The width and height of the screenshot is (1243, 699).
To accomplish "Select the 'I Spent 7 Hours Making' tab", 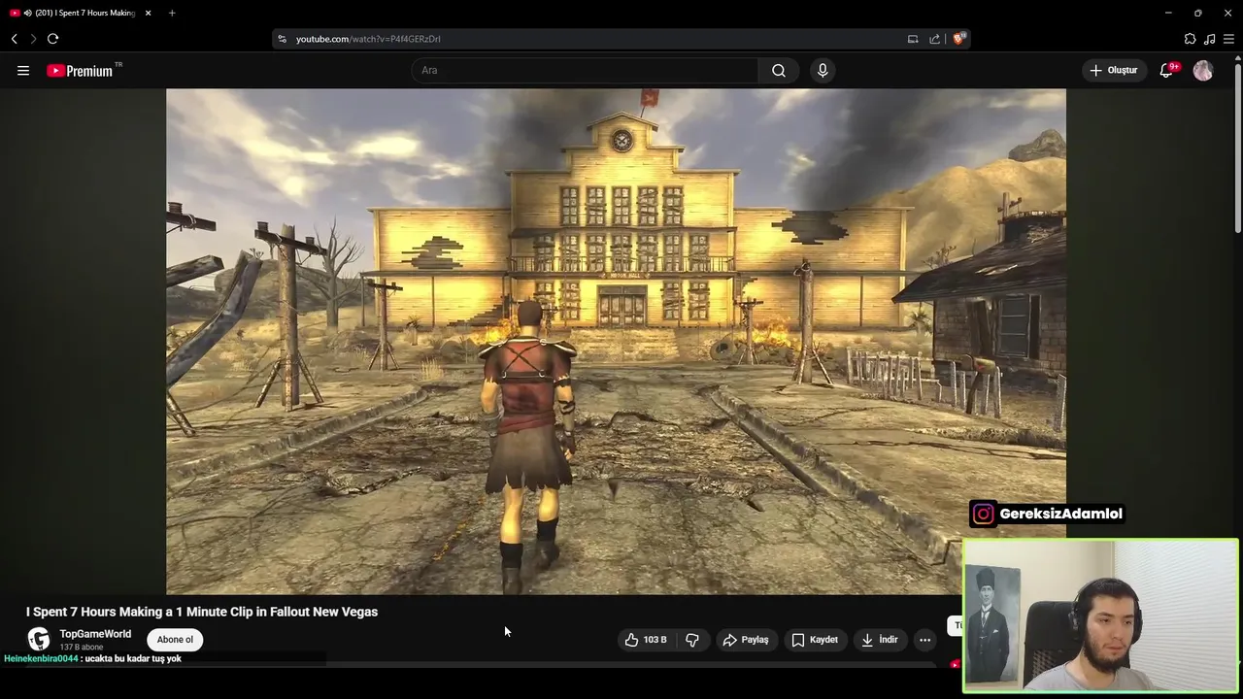I will tap(80, 13).
